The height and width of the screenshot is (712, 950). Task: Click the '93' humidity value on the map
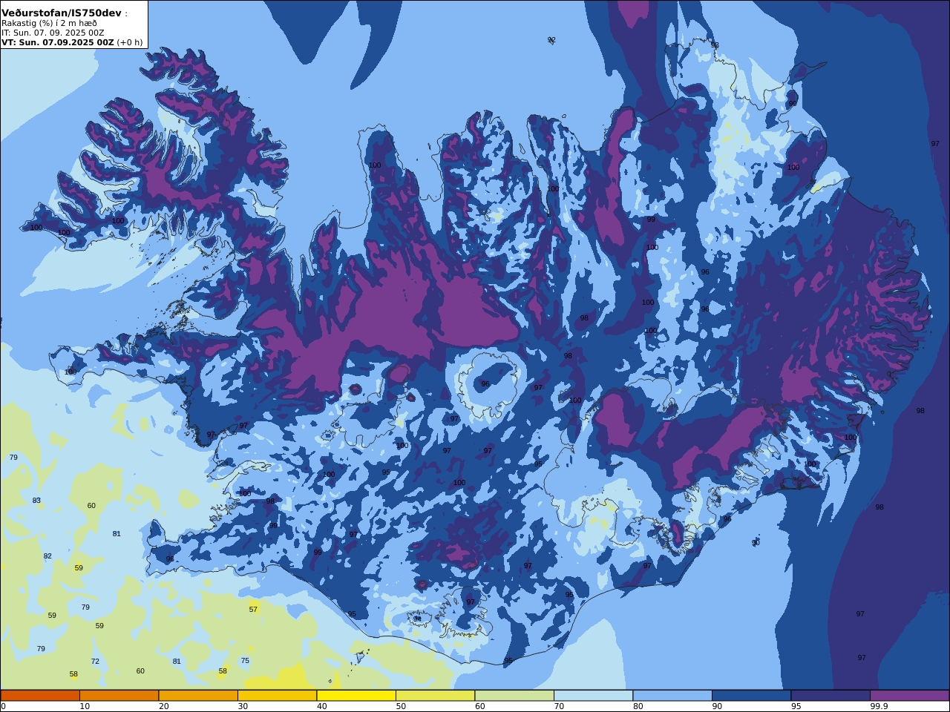(x=715, y=45)
